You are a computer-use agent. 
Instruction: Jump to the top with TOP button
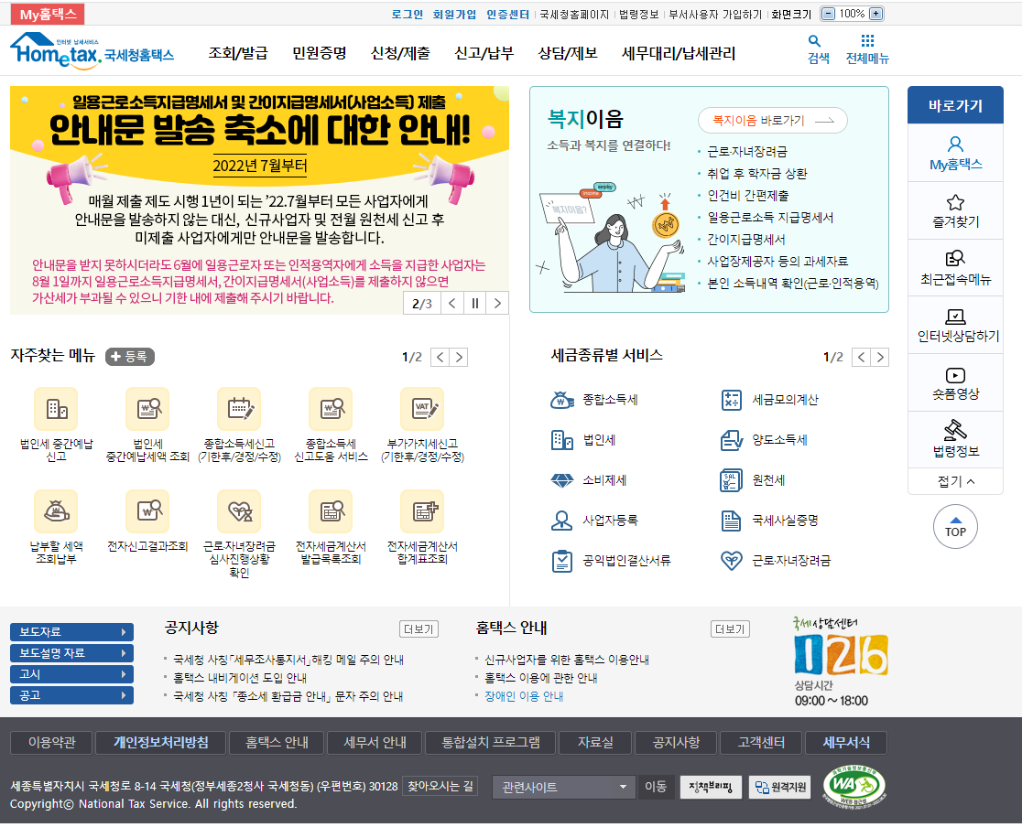click(x=955, y=527)
